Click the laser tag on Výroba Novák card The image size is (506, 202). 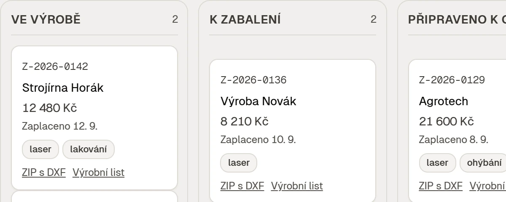point(239,163)
